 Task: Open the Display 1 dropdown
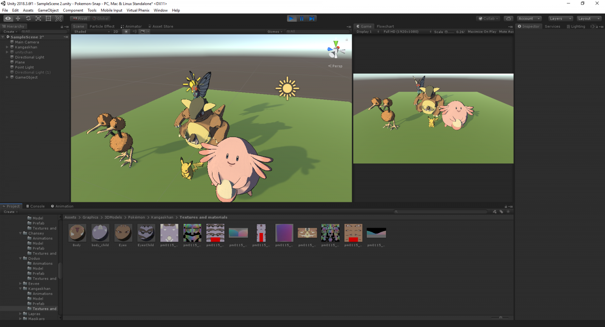click(x=368, y=32)
